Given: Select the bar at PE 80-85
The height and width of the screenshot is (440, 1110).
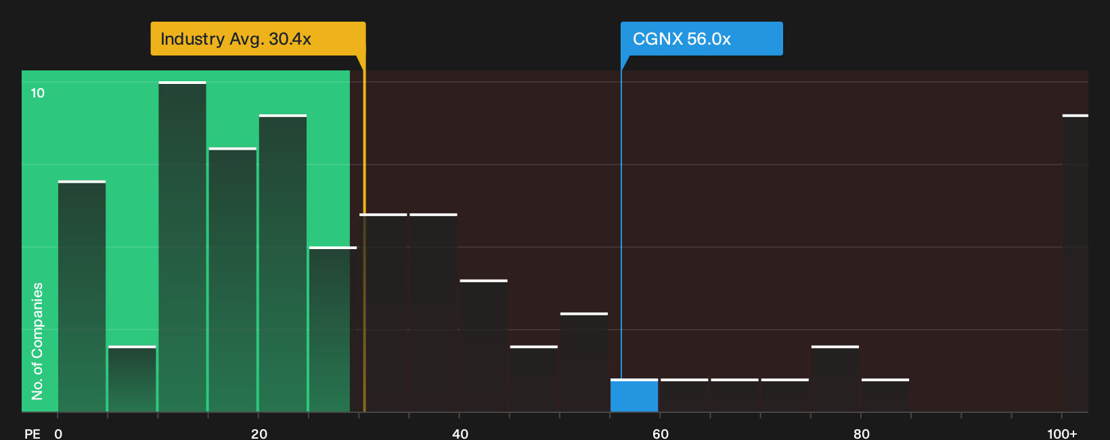Looking at the screenshot, I should coord(885,395).
